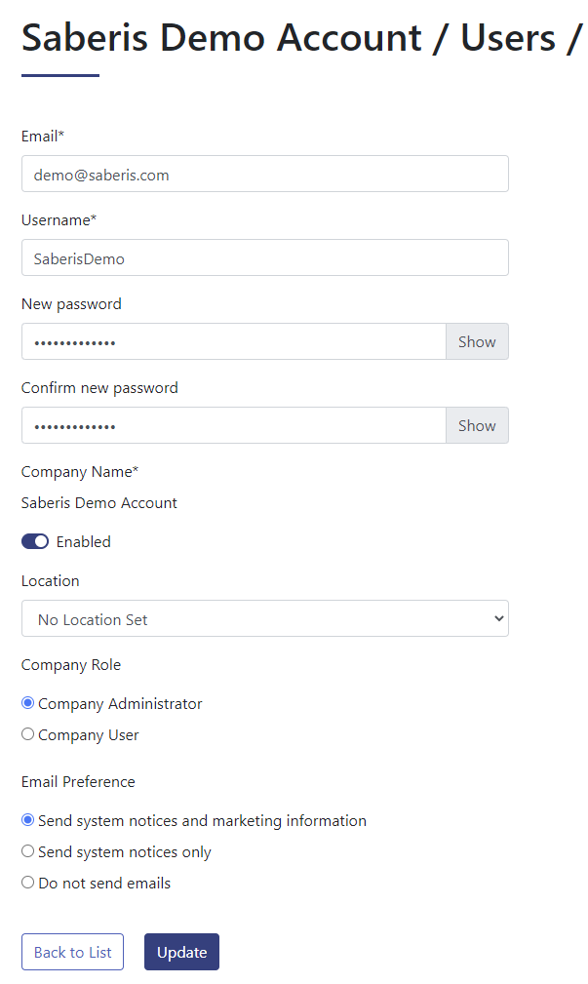
Task: Show the New password characters
Action: pos(477,342)
